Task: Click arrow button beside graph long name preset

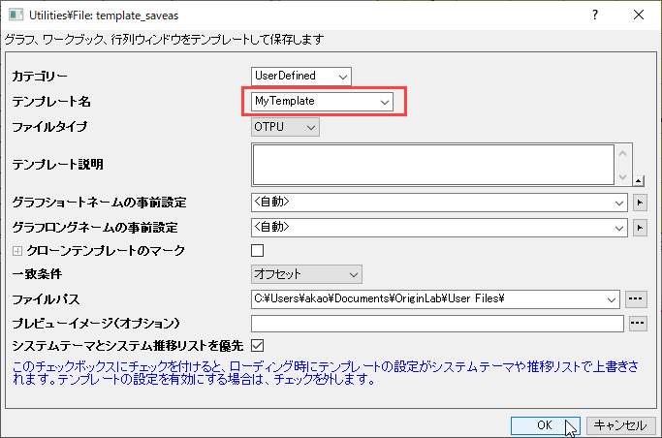Action: coord(640,229)
